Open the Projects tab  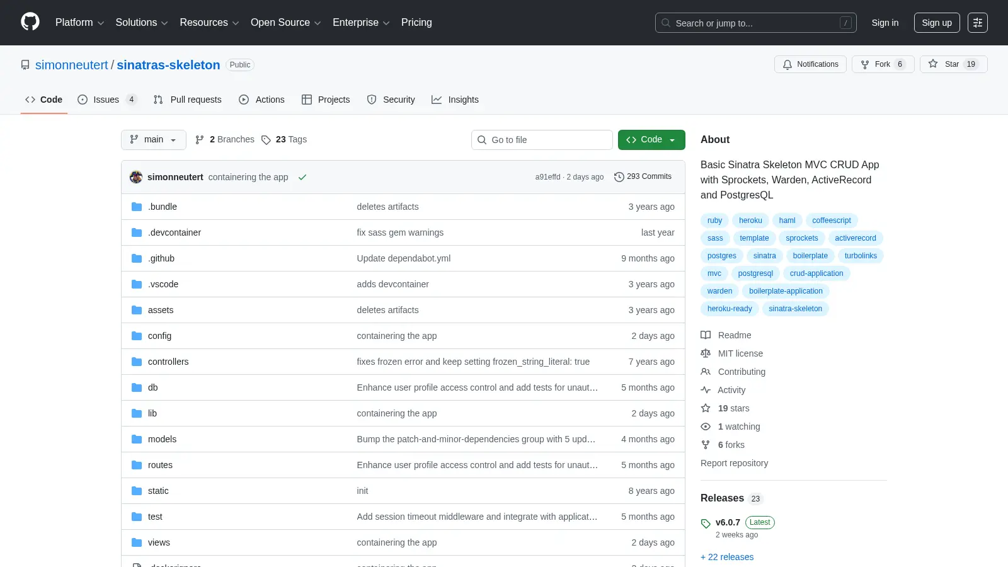326,100
